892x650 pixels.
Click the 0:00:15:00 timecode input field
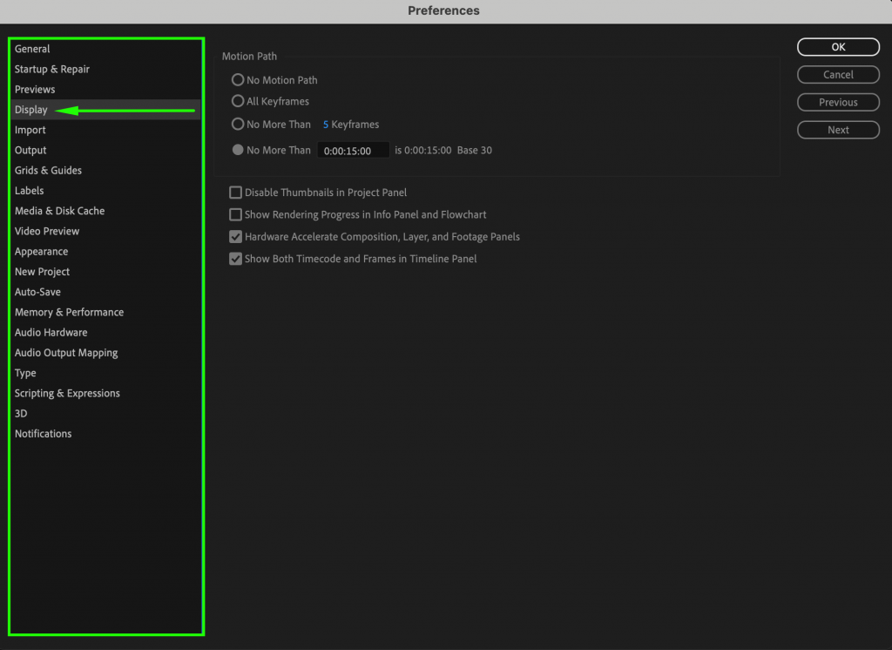[353, 149]
